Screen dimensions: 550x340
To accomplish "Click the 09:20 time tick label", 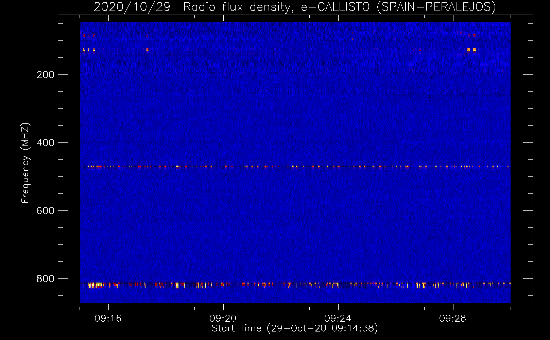I will 223,319.
